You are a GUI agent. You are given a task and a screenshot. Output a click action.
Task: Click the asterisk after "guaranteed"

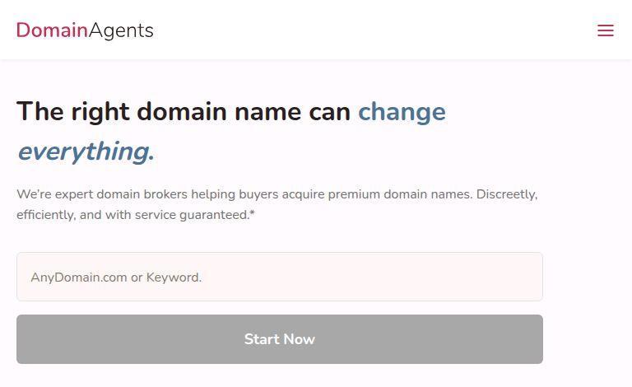click(252, 214)
